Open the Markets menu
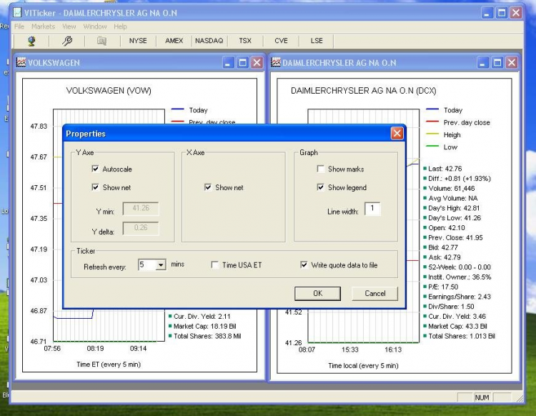Image resolution: width=536 pixels, height=416 pixels. (43, 26)
